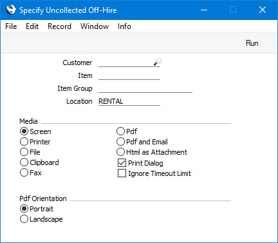Run the report with the Run button
This screenshot has height=243, width=278.
(252, 43)
